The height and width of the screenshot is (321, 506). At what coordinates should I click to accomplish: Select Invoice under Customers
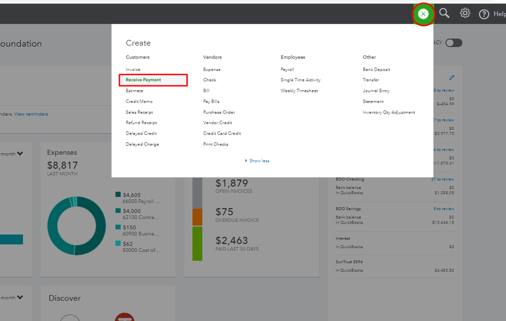click(x=133, y=69)
